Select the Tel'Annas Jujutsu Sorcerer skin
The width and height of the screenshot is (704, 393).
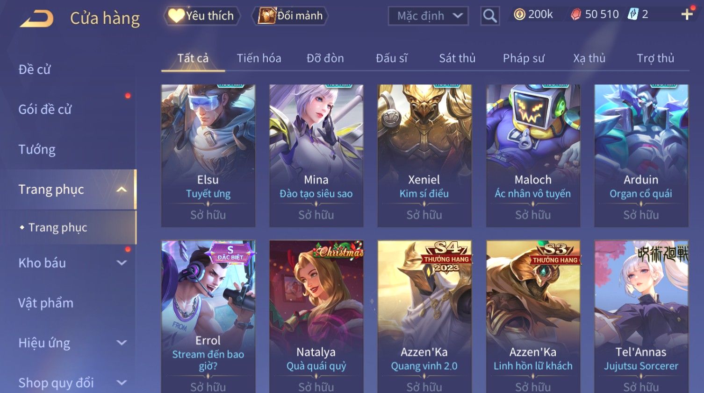pos(641,316)
